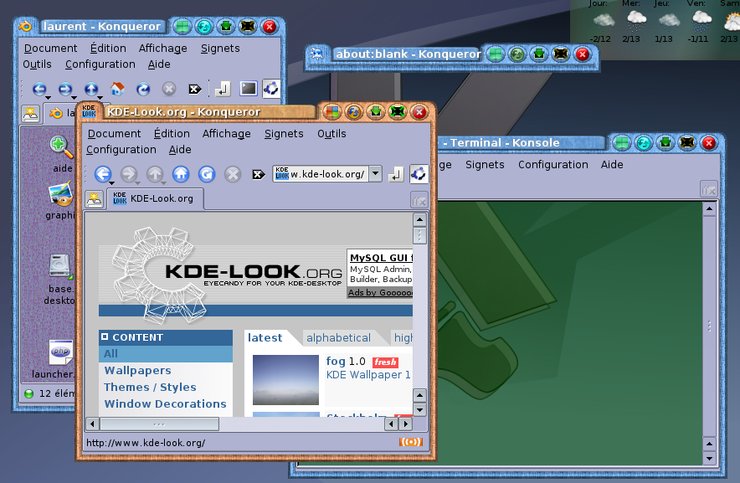Open window menu icon of KDE-Look.org title bar
The image size is (740, 483).
pos(89,111)
